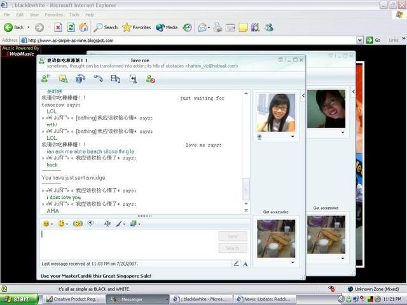Open the Edit menu

[x=20, y=15]
